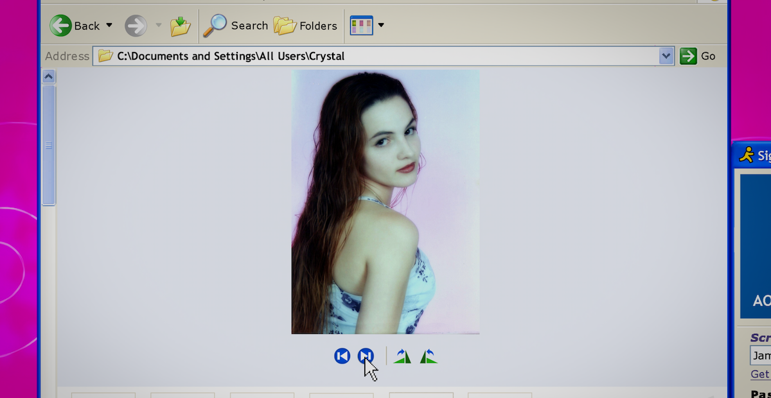Toggle the Folders tree pane
The height and width of the screenshot is (398, 771).
pos(305,26)
